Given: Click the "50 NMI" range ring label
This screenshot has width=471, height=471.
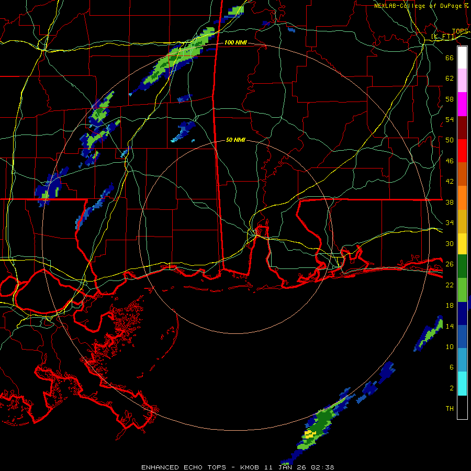Looking at the screenshot, I should 235,140.
